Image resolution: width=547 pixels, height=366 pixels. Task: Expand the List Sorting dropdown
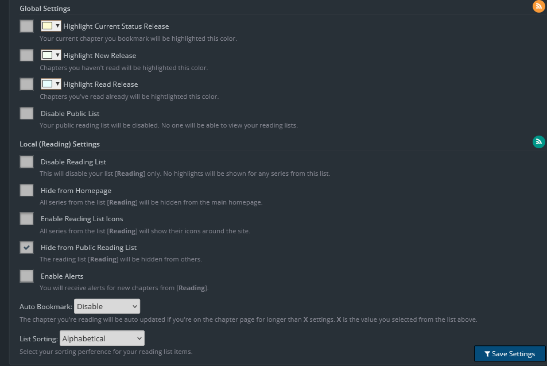(102, 338)
